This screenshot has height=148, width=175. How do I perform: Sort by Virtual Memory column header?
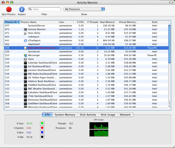(x=126, y=22)
